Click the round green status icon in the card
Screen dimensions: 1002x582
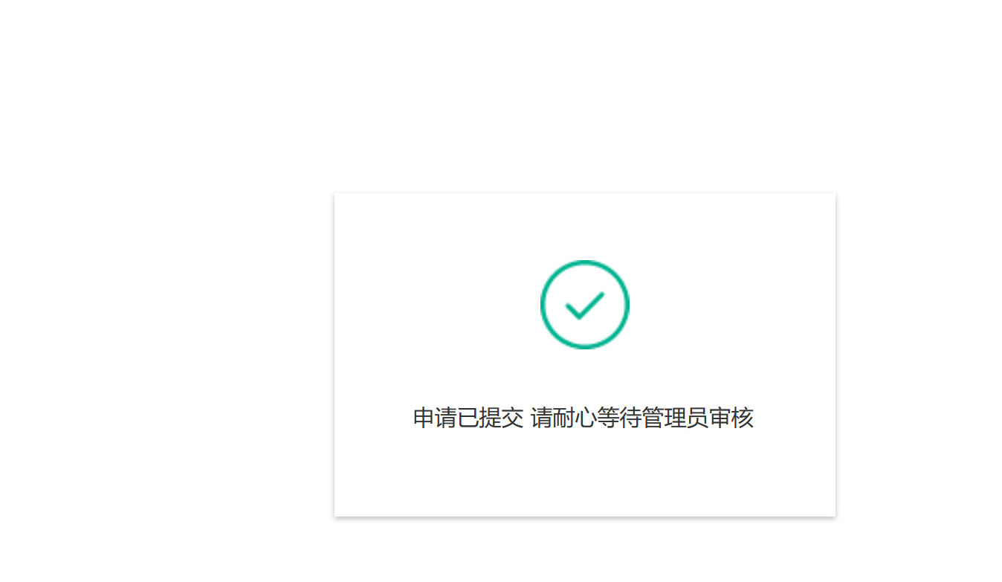[585, 304]
